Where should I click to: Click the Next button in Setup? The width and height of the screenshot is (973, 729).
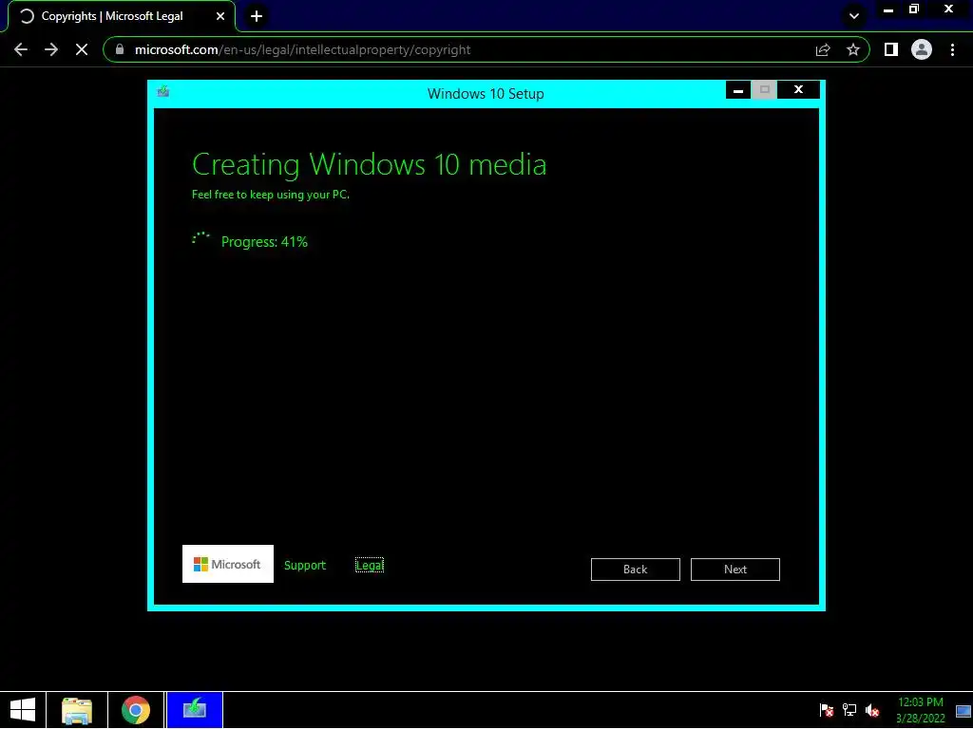click(735, 570)
